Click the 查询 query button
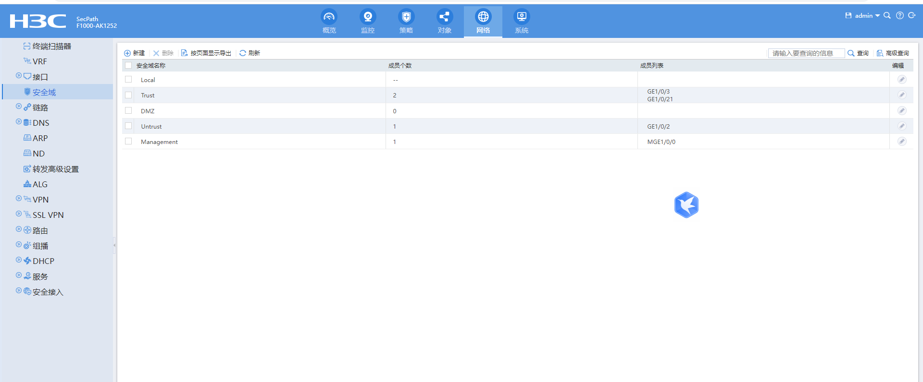Image resolution: width=923 pixels, height=382 pixels. [x=858, y=53]
